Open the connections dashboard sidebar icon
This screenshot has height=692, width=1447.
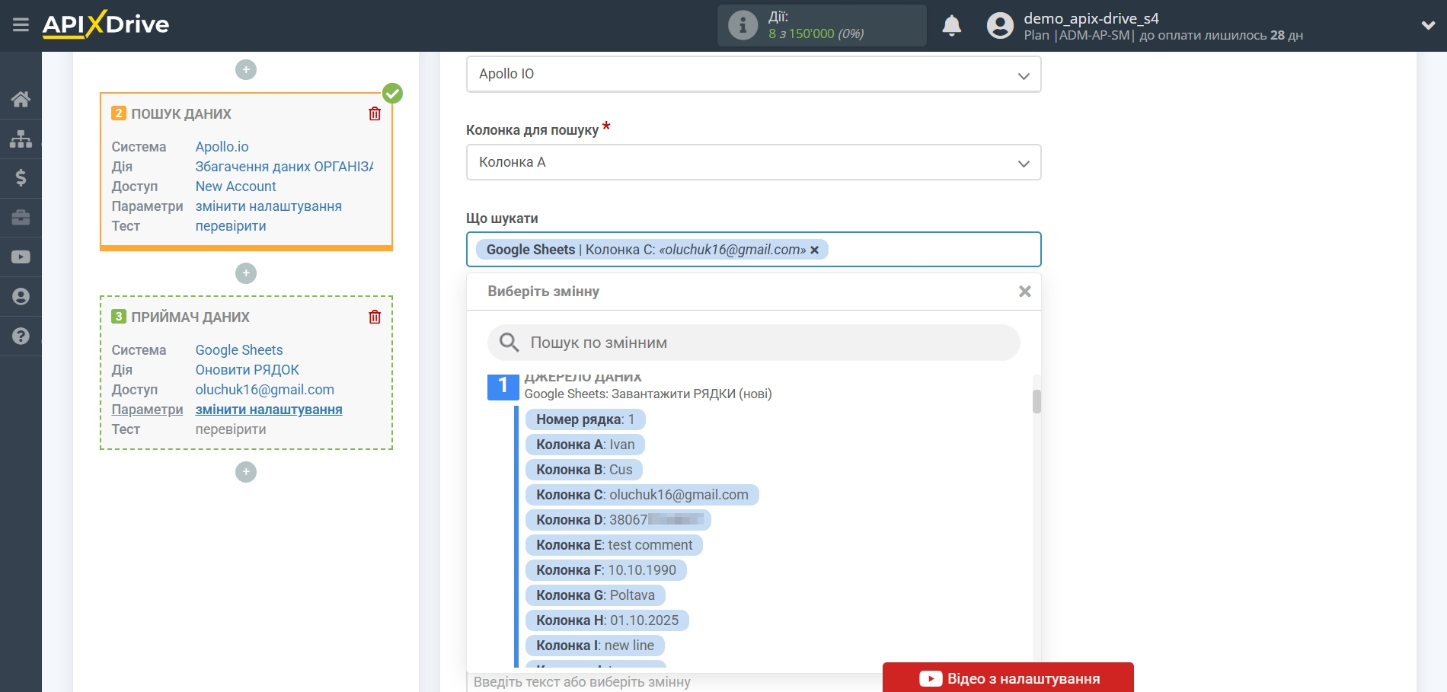pyautogui.click(x=21, y=139)
